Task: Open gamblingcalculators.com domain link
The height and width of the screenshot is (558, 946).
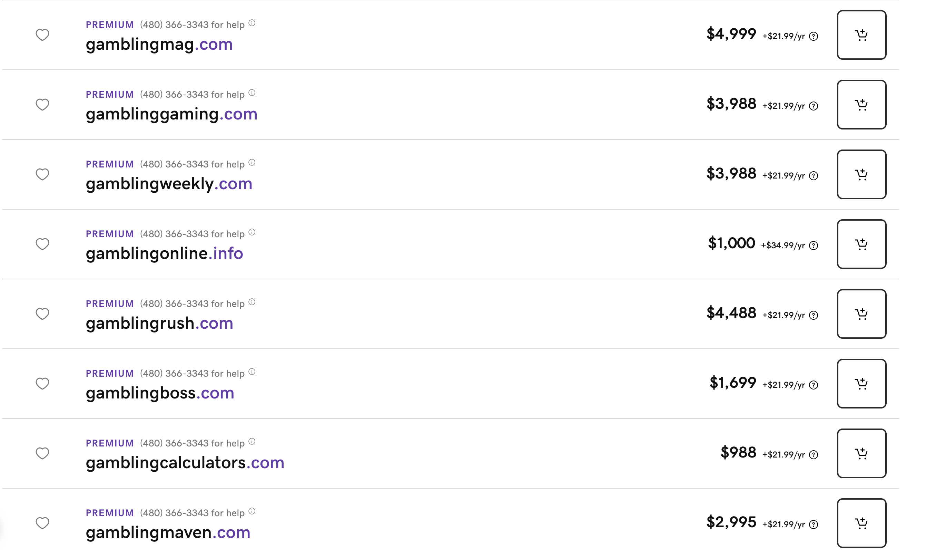Action: pyautogui.click(x=185, y=463)
